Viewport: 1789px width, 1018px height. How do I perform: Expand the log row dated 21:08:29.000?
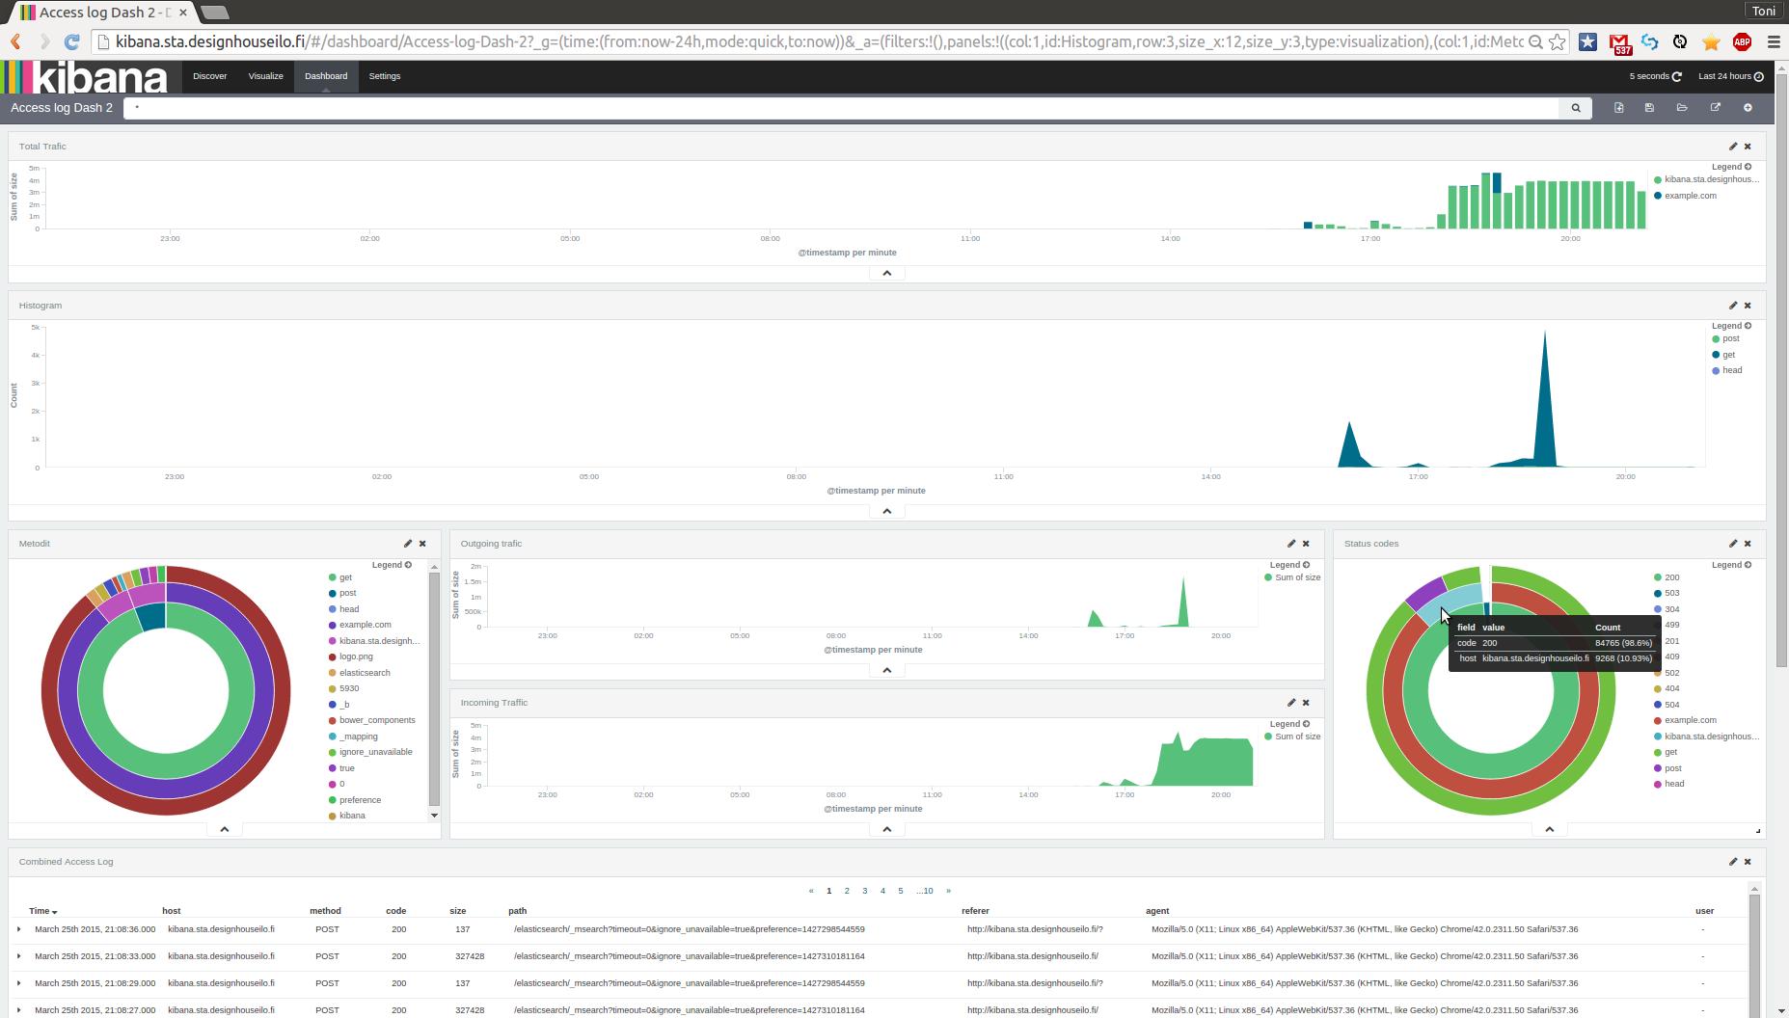18,983
